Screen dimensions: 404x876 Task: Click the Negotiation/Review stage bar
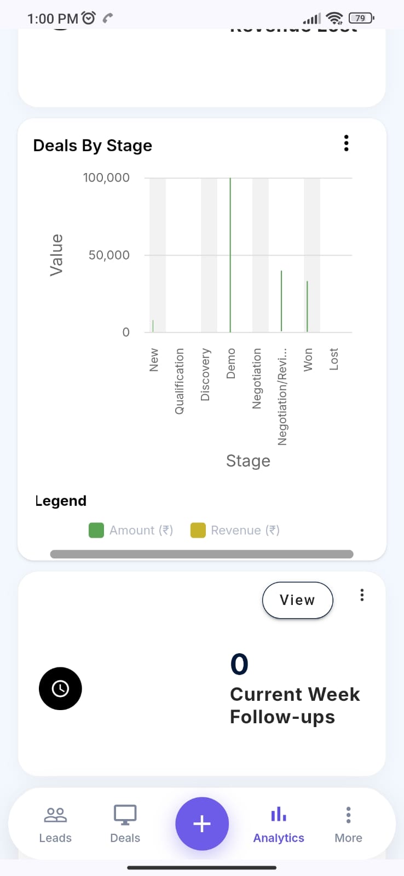(281, 301)
